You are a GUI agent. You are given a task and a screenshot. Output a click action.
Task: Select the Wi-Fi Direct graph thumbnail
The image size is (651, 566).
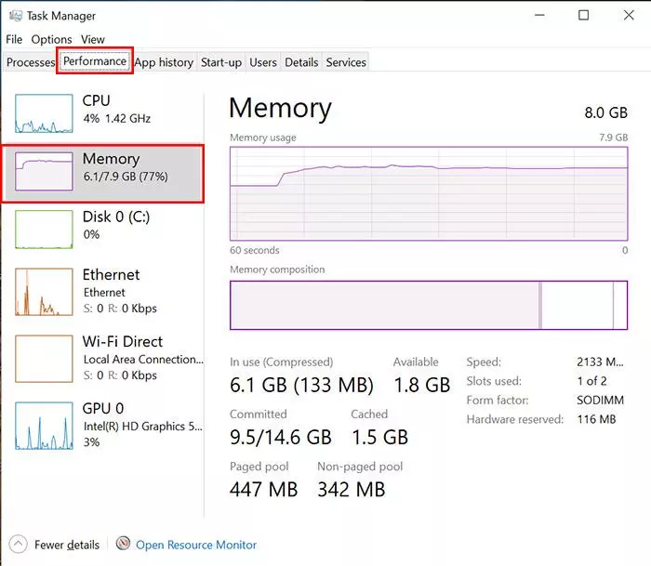44,359
